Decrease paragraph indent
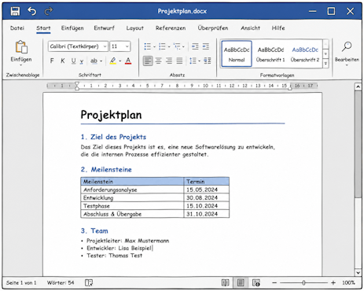 pyautogui.click(x=195, y=46)
